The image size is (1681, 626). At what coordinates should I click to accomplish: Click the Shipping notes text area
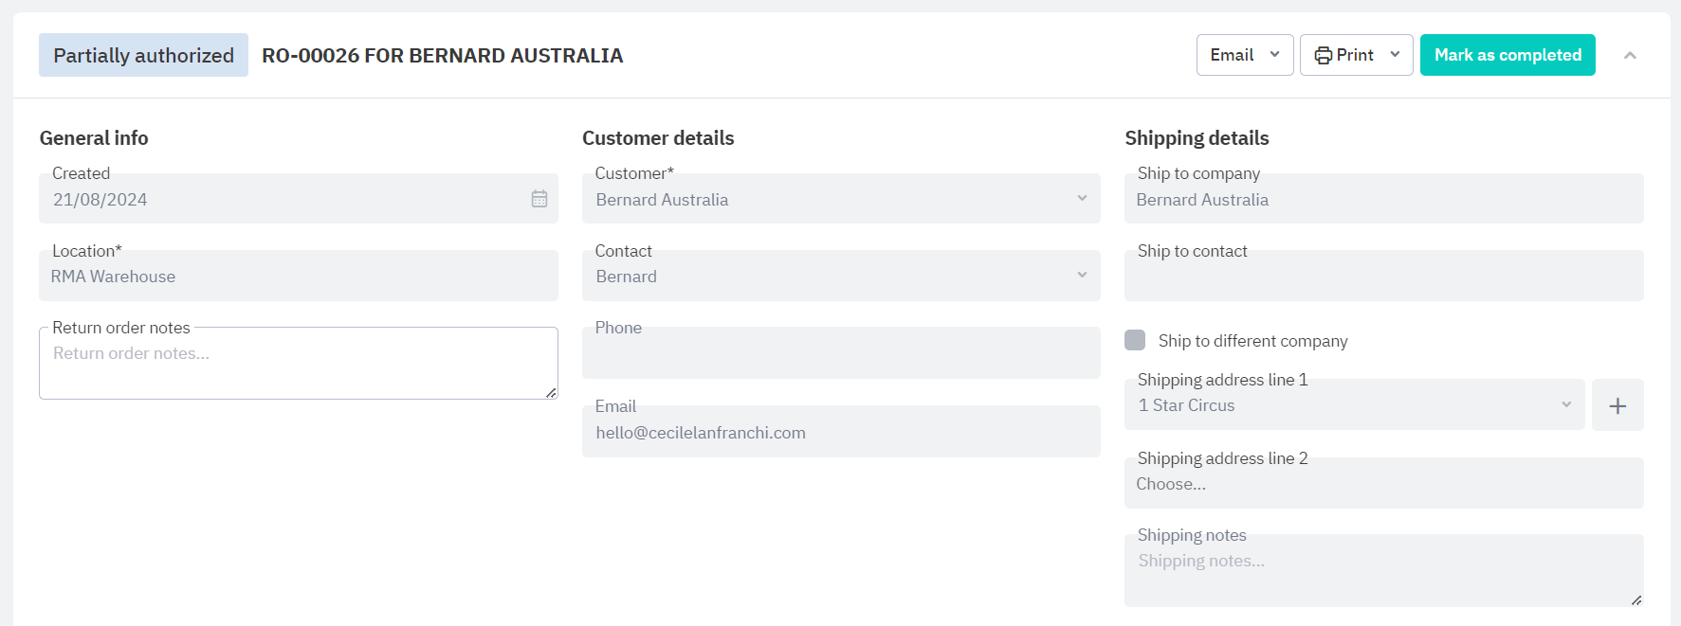coord(1382,574)
